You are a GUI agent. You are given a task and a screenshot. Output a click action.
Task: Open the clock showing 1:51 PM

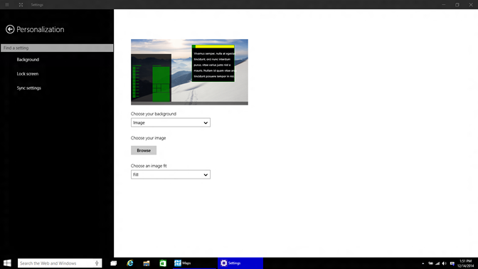click(x=465, y=263)
